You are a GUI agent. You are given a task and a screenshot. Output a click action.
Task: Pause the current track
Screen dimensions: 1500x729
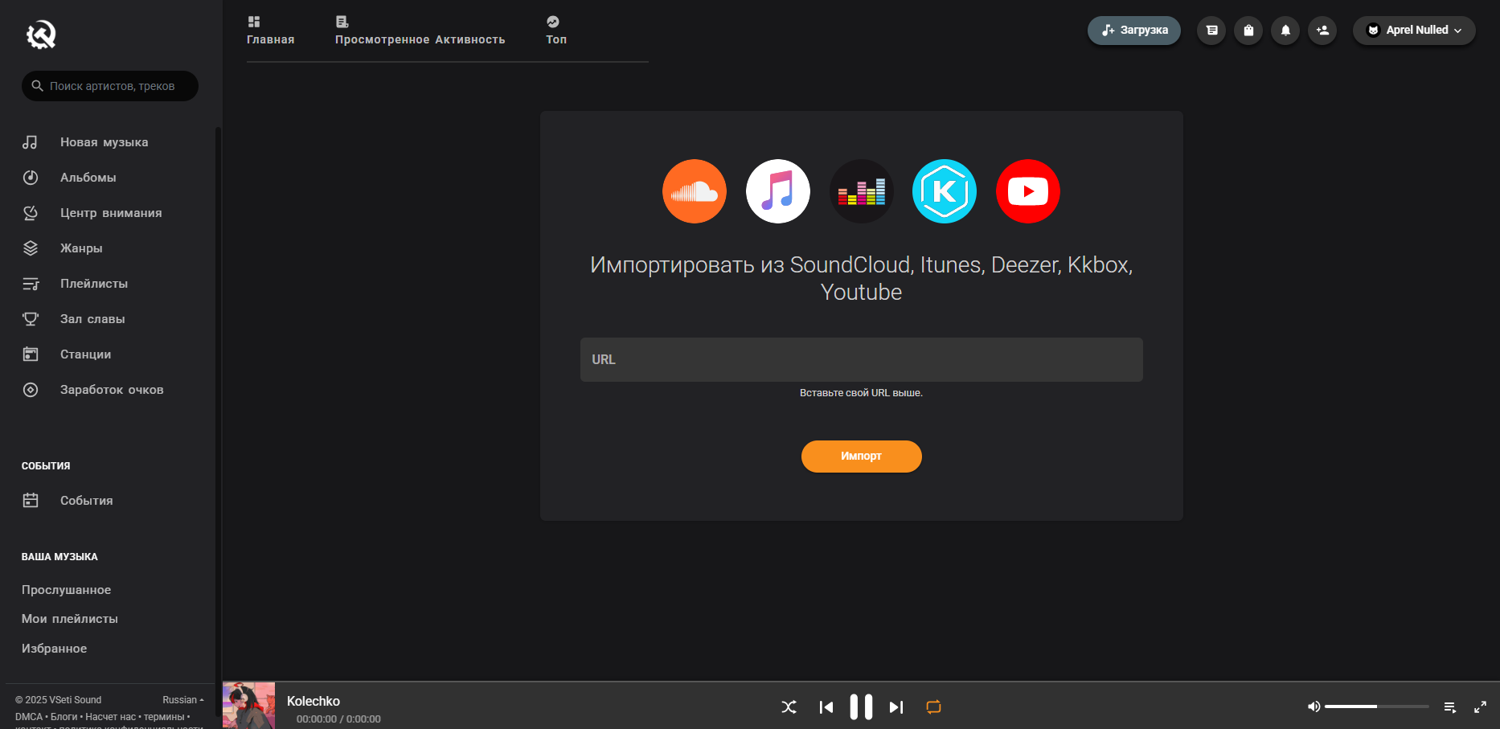[x=861, y=707]
